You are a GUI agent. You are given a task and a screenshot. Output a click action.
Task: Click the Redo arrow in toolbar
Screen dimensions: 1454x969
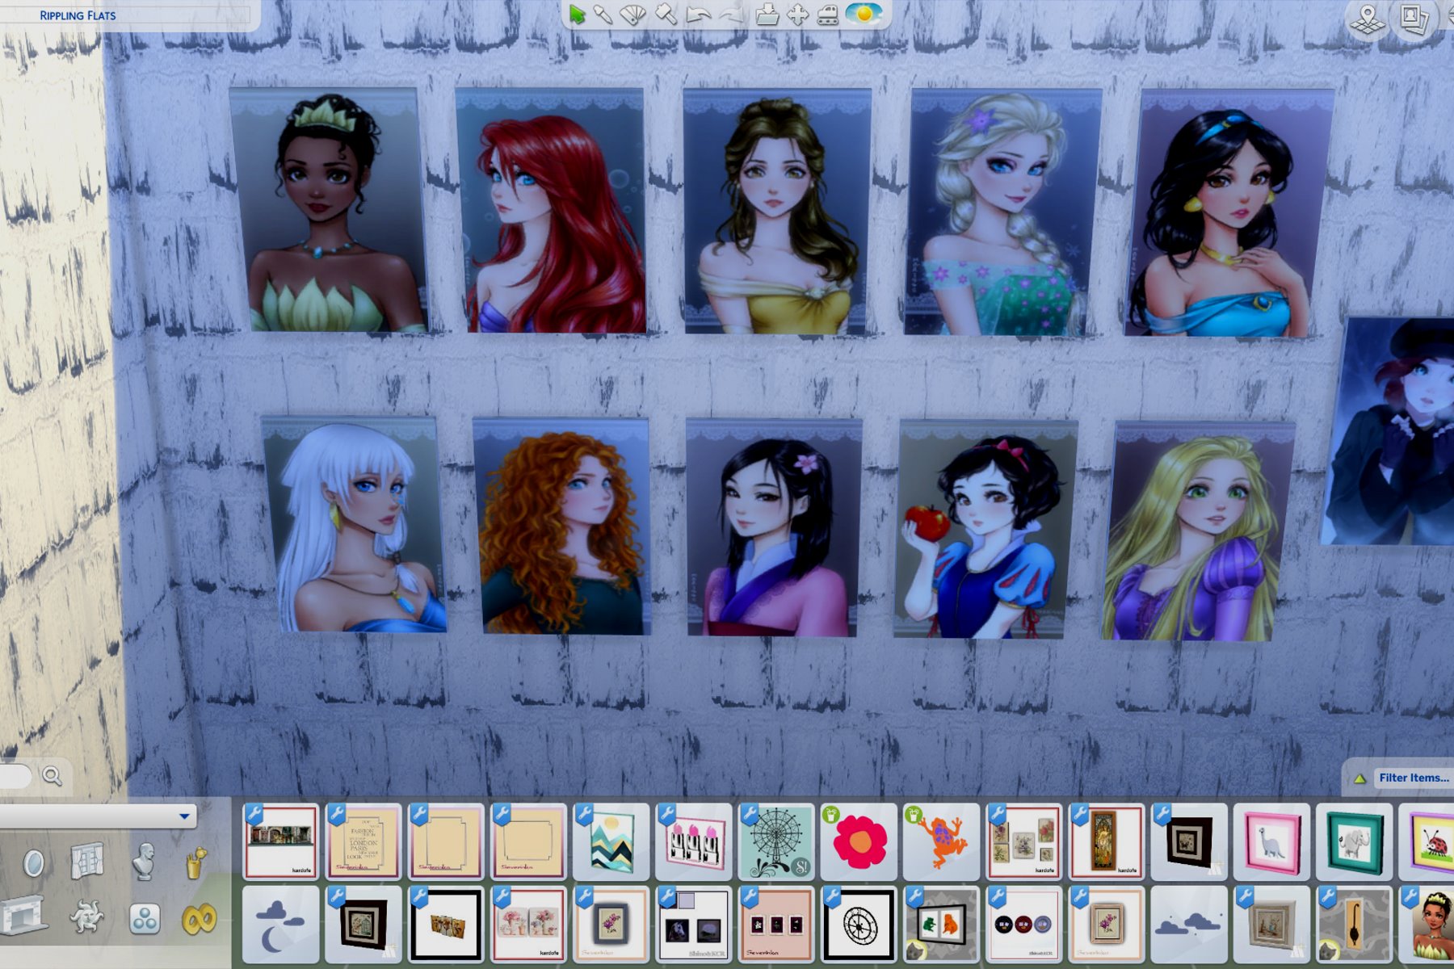point(731,15)
